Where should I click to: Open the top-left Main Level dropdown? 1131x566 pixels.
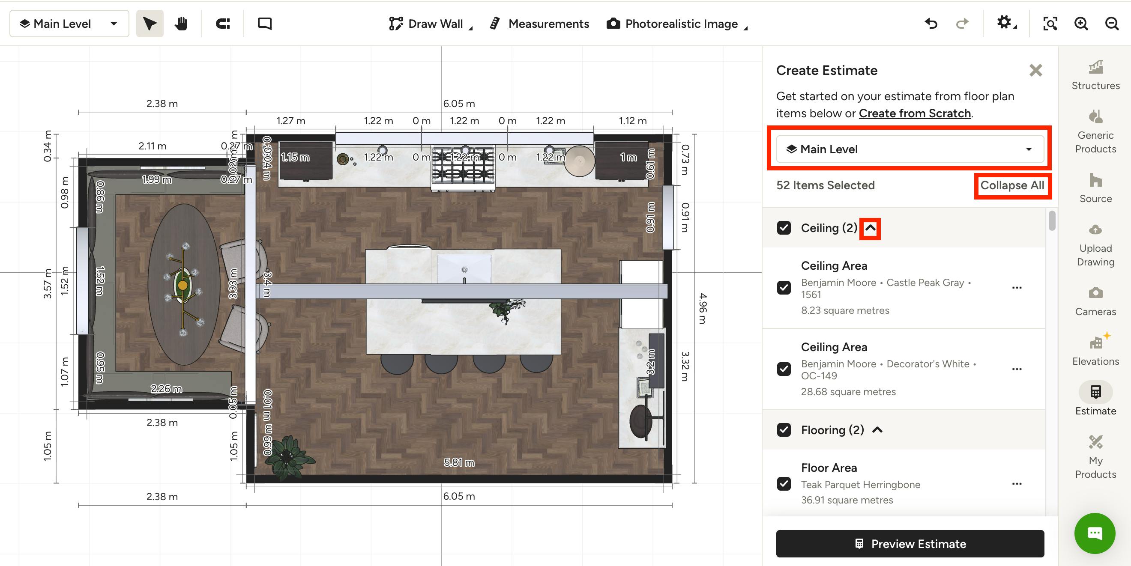(x=69, y=24)
